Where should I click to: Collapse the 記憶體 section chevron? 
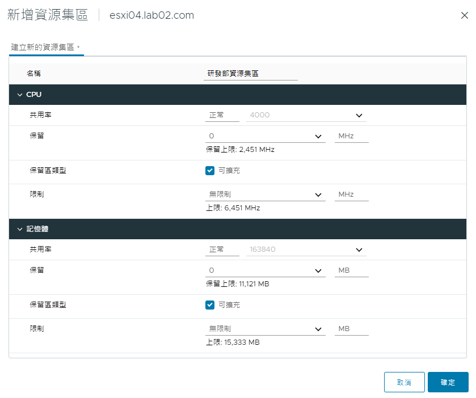click(x=20, y=229)
